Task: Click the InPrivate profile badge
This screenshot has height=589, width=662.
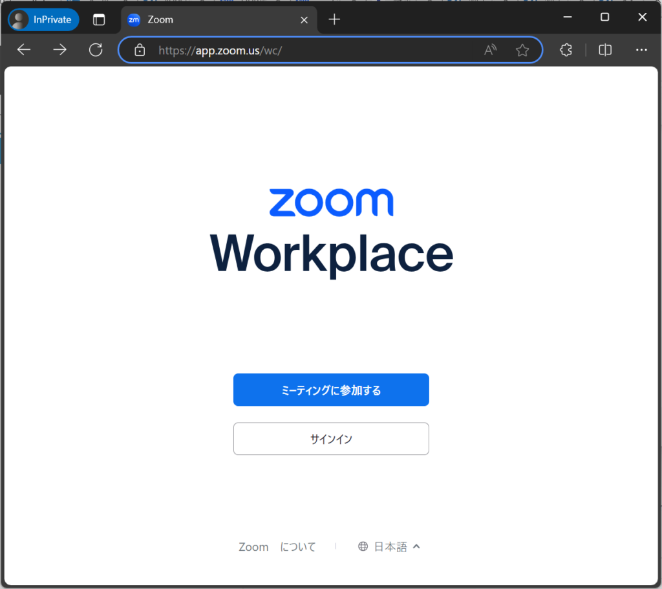Action: (x=43, y=19)
